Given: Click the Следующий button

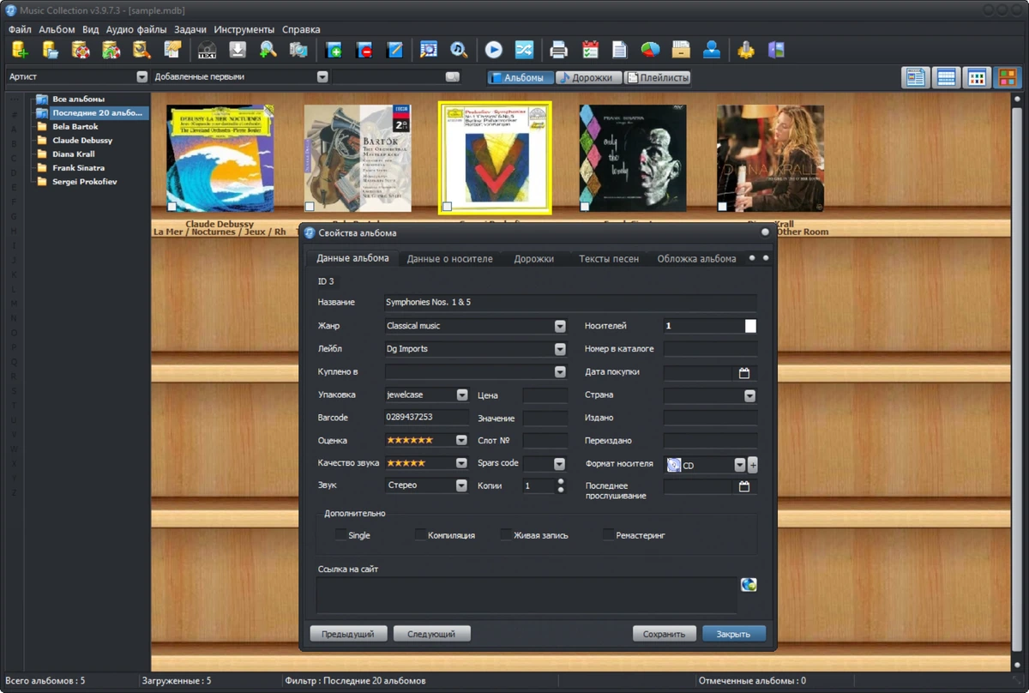Looking at the screenshot, I should tap(431, 634).
